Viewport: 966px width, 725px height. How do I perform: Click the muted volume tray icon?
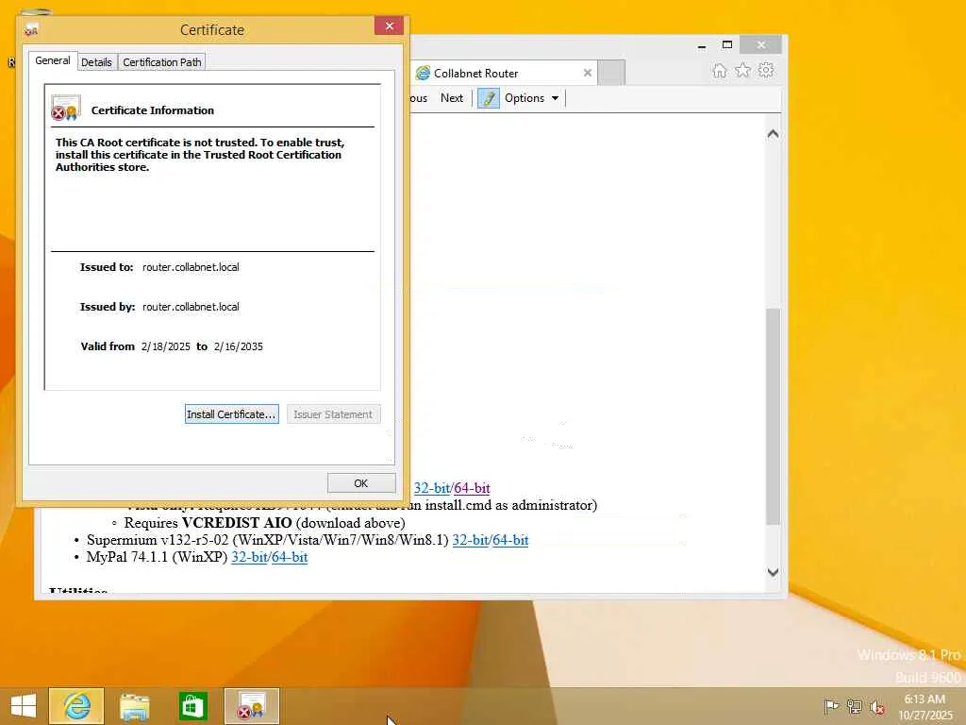coord(877,707)
